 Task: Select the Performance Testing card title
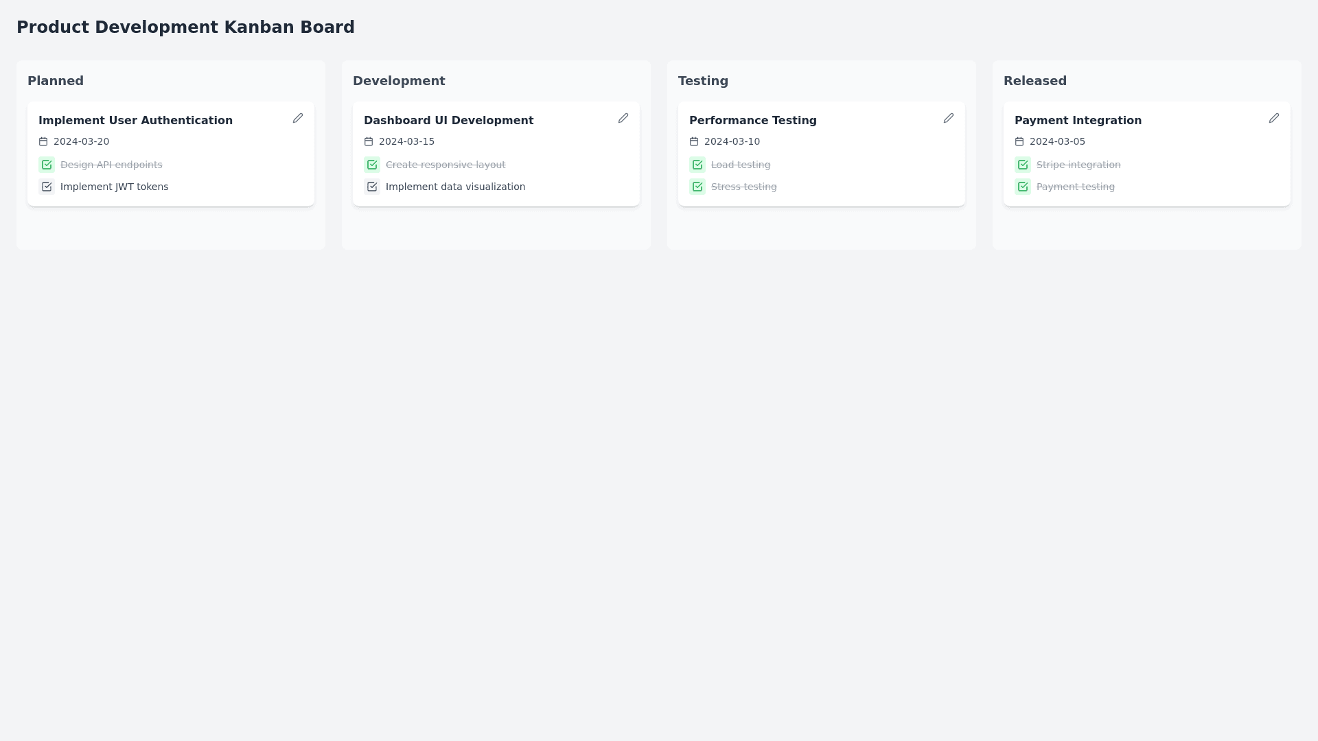(752, 121)
